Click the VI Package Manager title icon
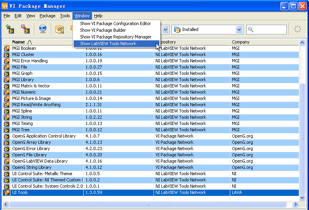Viewport: 309px width, 210px height. [5, 6]
